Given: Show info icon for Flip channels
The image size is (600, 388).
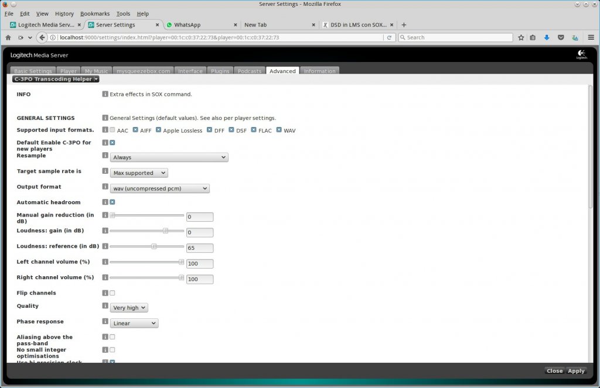Looking at the screenshot, I should point(105,293).
